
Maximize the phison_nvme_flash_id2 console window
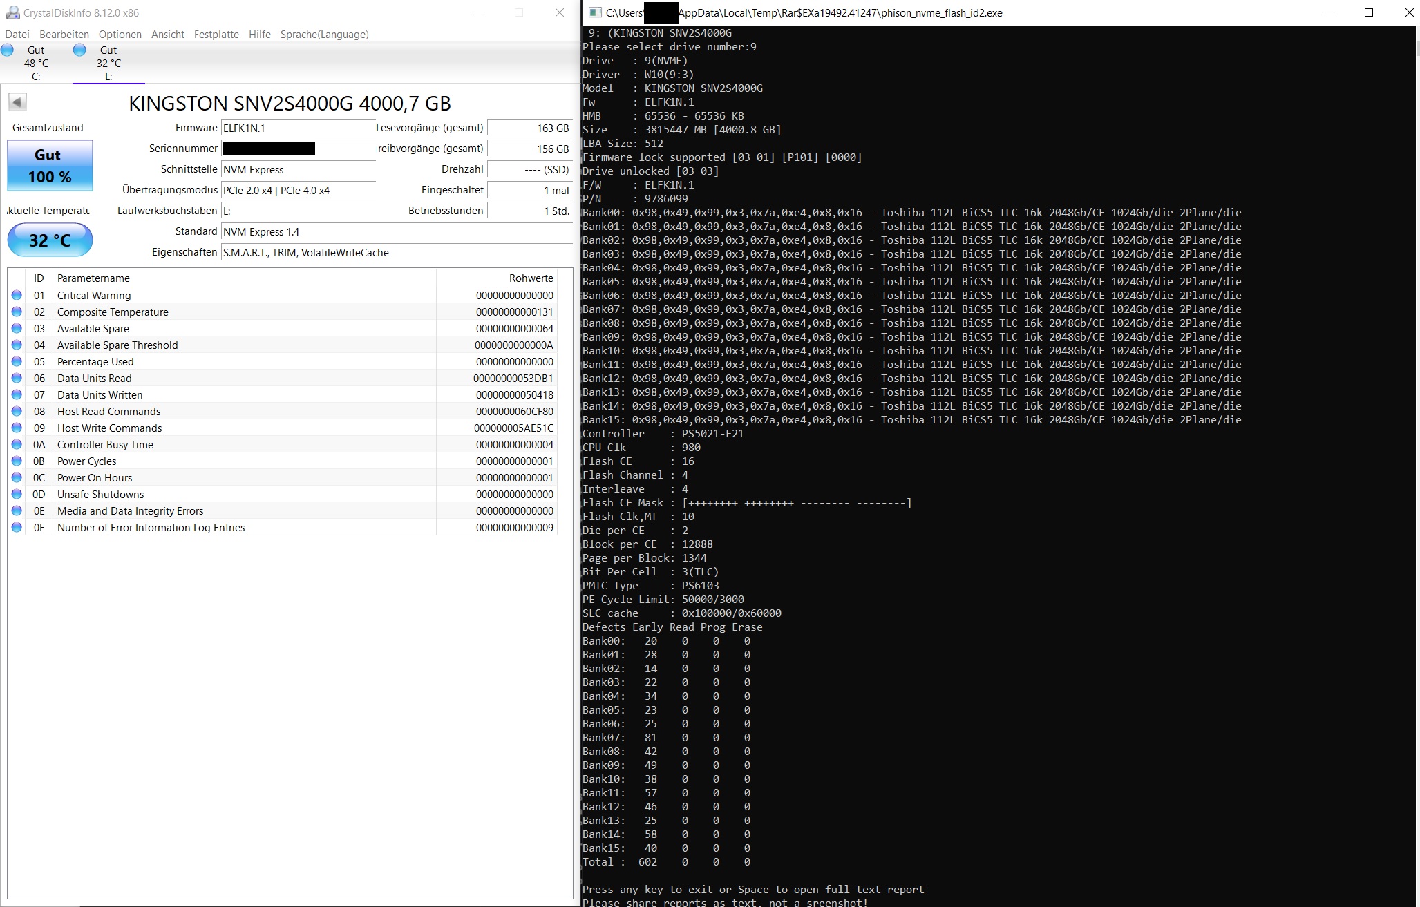click(1369, 12)
